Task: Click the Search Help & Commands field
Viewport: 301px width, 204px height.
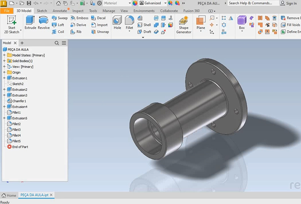Action: click(x=253, y=3)
